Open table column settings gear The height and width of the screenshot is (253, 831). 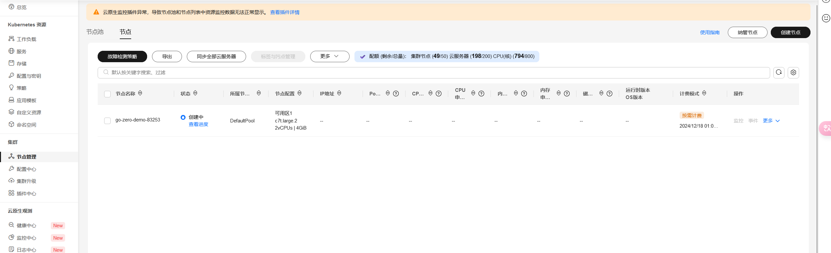(794, 72)
